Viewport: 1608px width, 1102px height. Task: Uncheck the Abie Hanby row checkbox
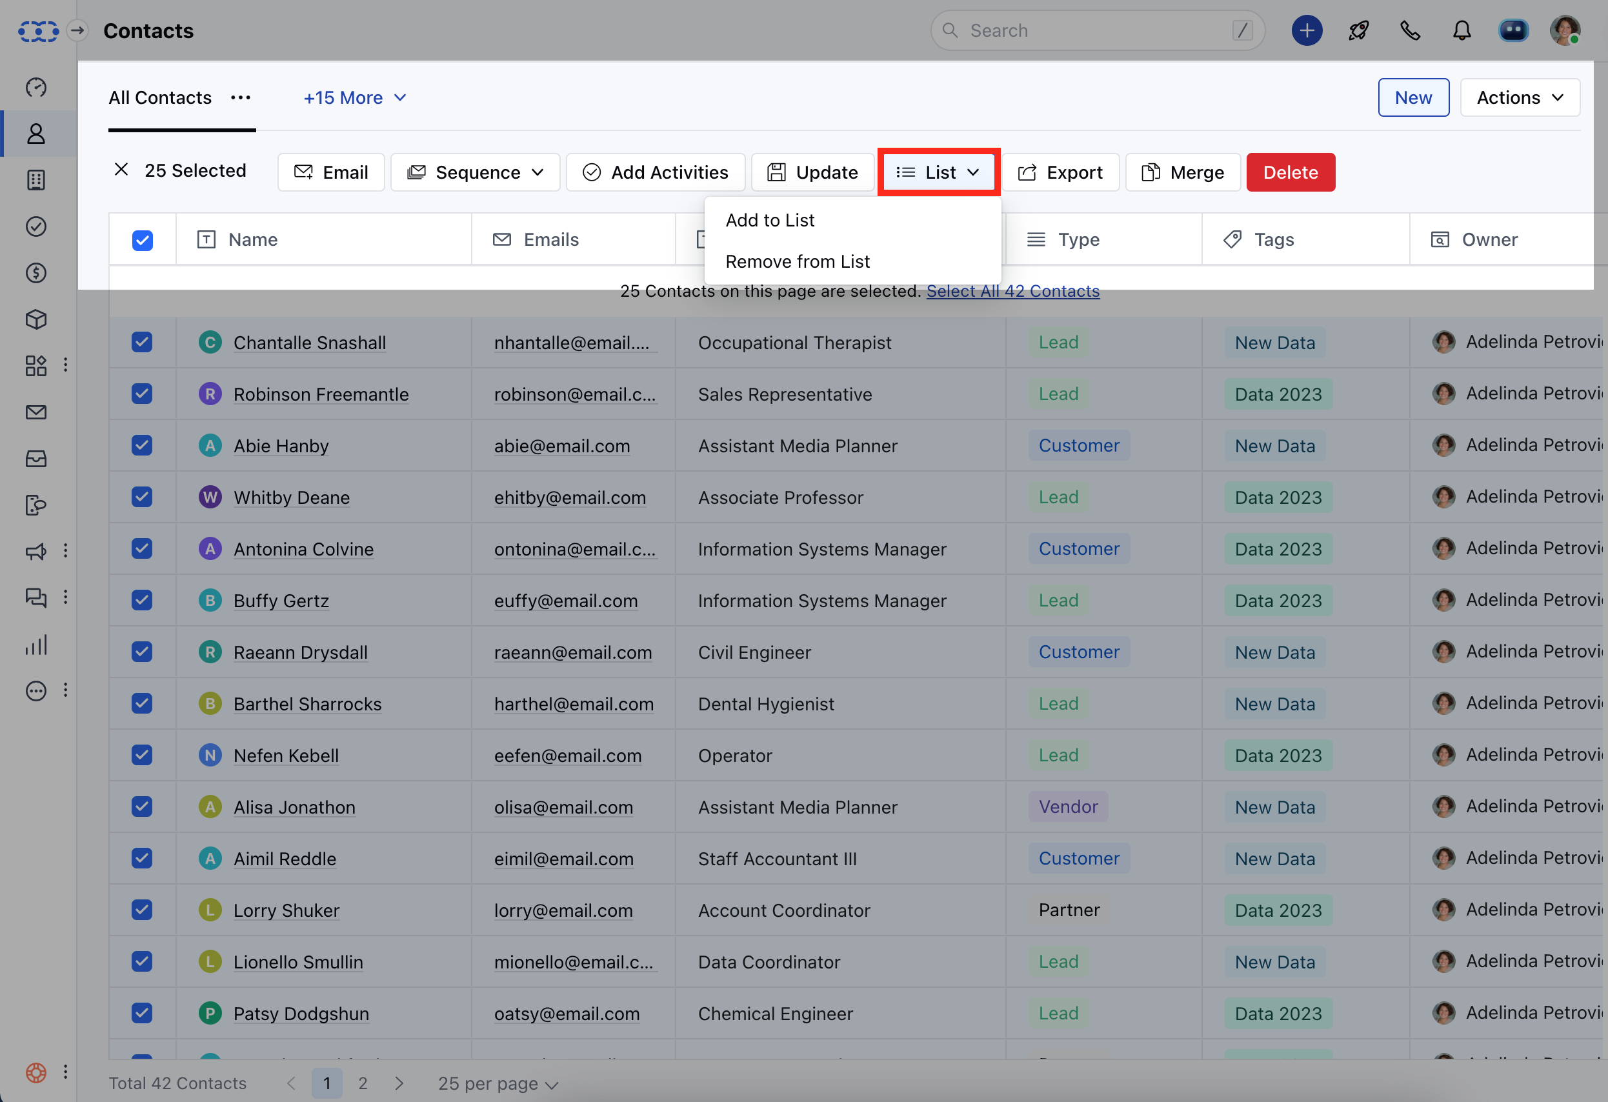[142, 445]
